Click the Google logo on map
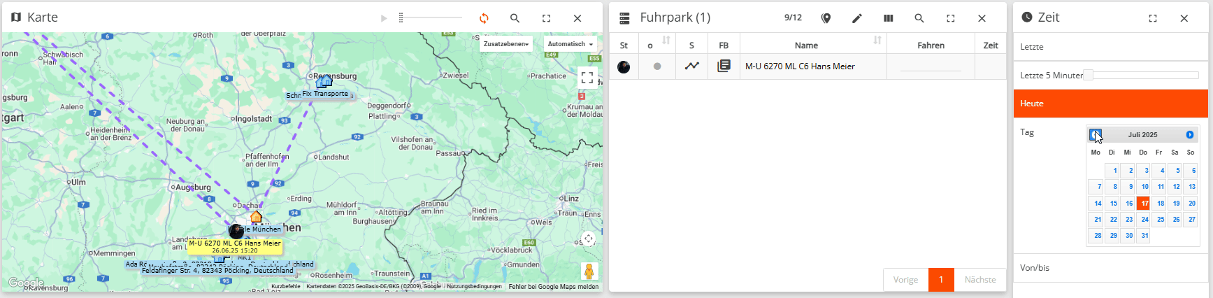The height and width of the screenshot is (298, 1213). click(26, 283)
